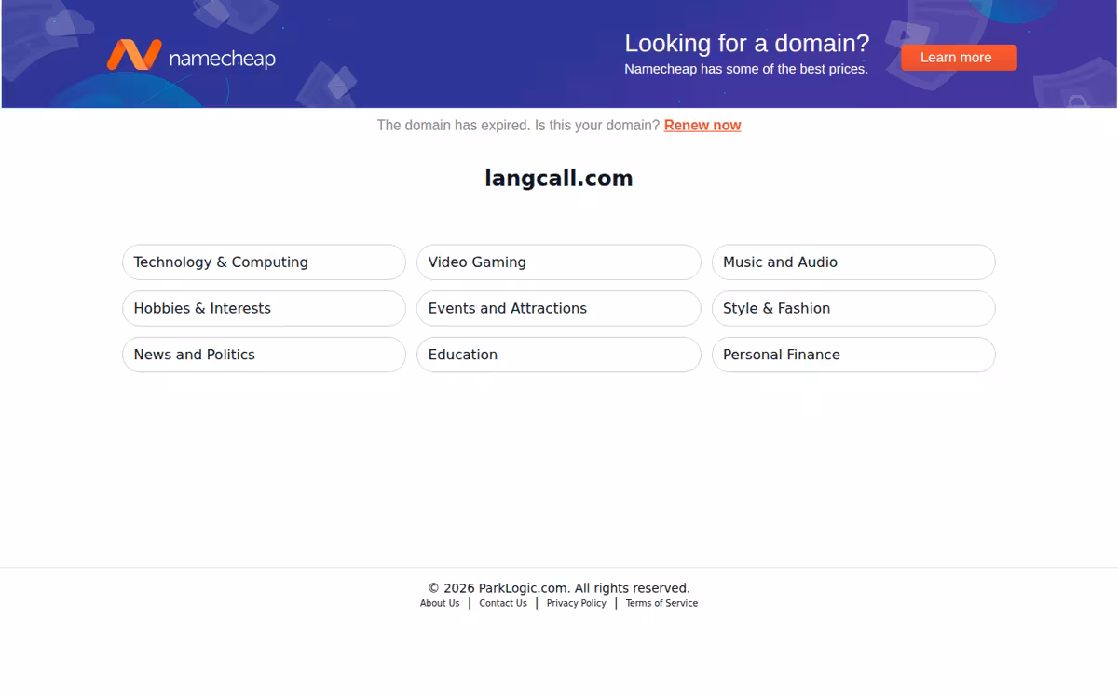Open the About Us footer link
Image resolution: width=1118 pixels, height=698 pixels.
tap(440, 603)
